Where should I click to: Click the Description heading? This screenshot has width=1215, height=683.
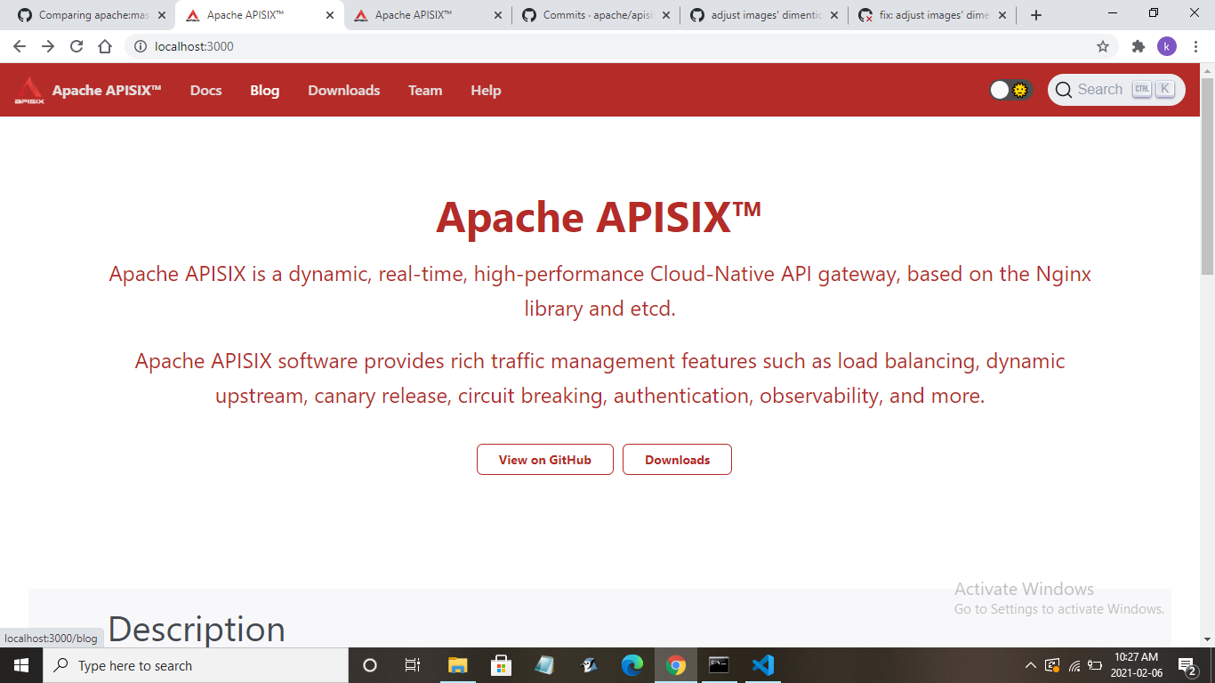(x=197, y=629)
